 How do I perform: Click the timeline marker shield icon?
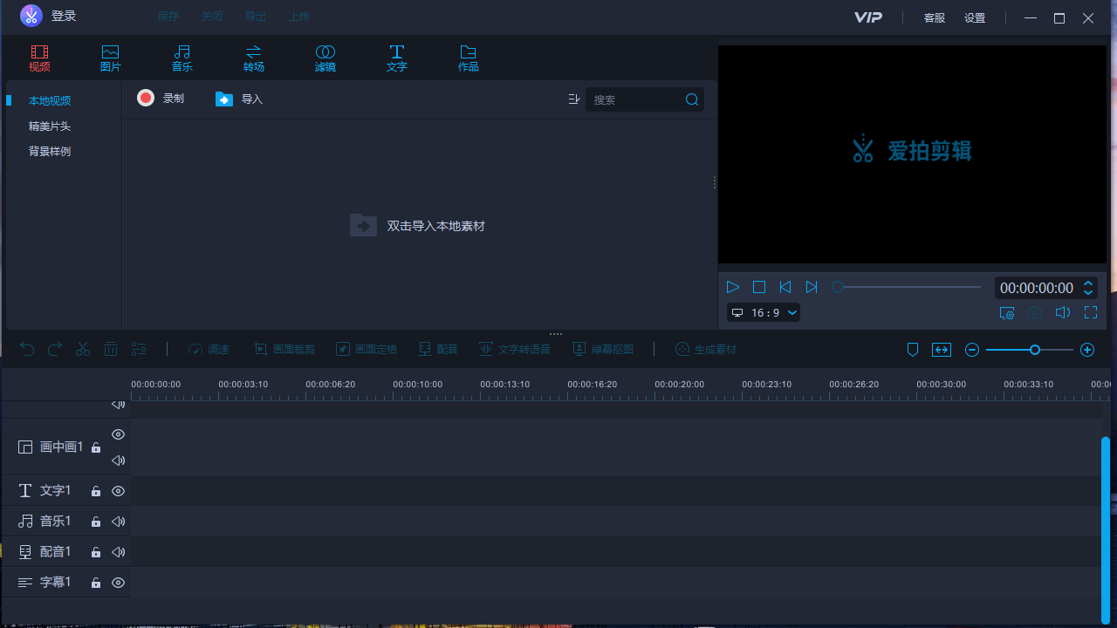pyautogui.click(x=913, y=350)
